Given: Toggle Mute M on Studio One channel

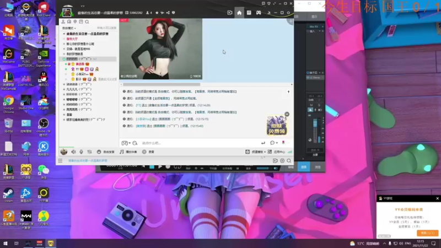Looking at the screenshot, I should pyautogui.click(x=311, y=105).
